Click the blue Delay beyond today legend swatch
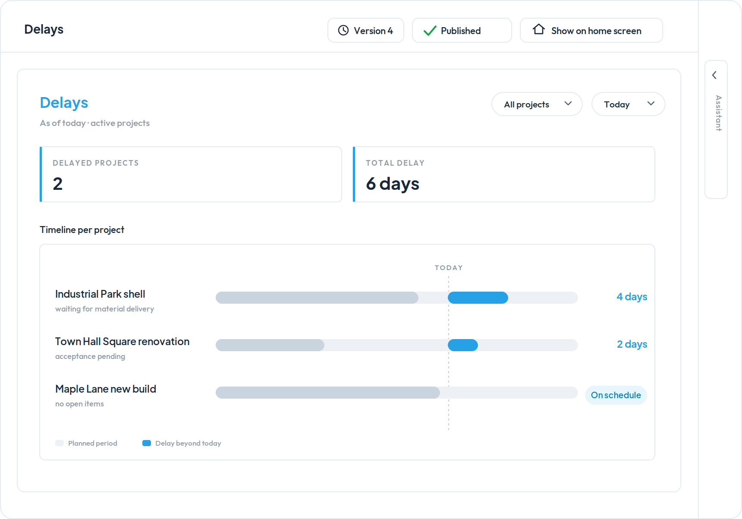Screen dimensions: 742x519 pyautogui.click(x=147, y=443)
